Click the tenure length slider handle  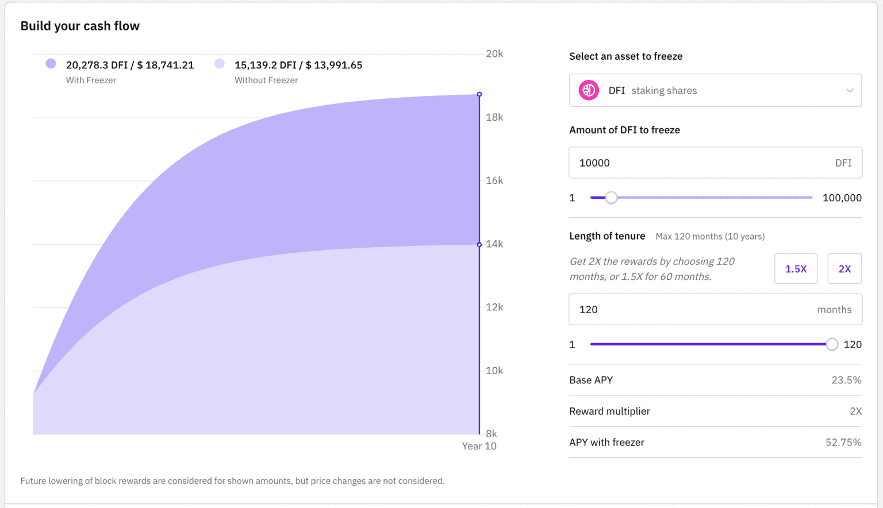pos(832,345)
